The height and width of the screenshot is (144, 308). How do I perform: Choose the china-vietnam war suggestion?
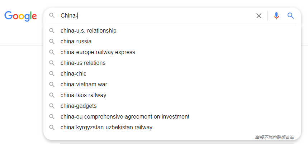point(84,85)
